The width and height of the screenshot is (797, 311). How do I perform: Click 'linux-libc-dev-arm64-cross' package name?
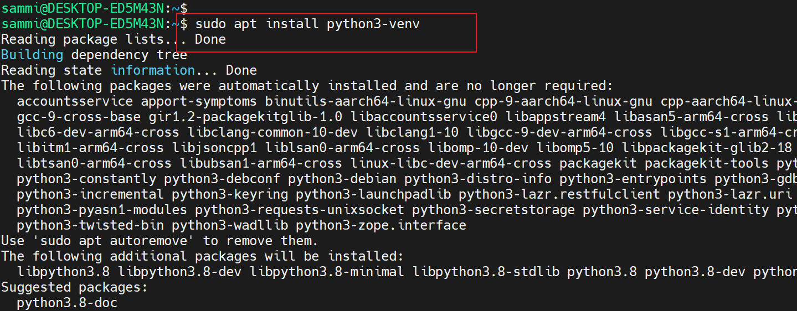click(451, 163)
